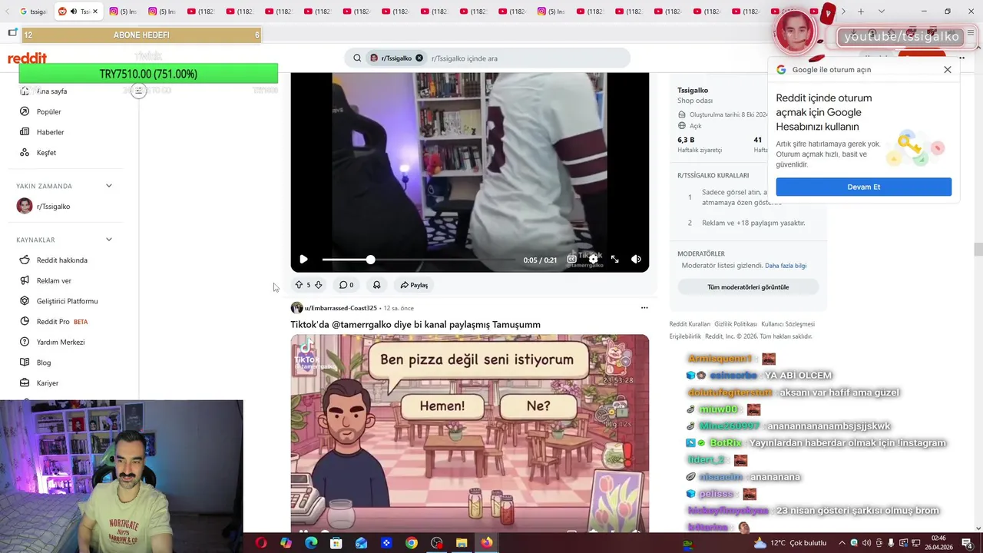
Task: Open Outlook from the taskbar
Action: [362, 543]
